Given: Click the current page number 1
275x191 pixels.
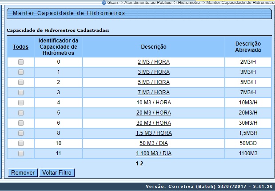Looking at the screenshot, I should [x=137, y=164].
